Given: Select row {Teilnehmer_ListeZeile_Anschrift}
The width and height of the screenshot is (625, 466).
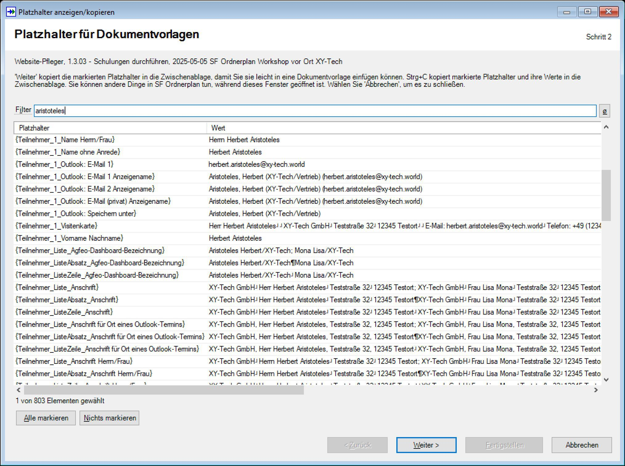Looking at the screenshot, I should (308, 312).
